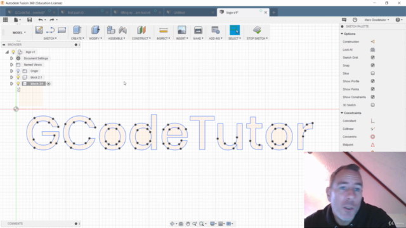Click the Insert image icon
The image size is (406, 228).
click(x=182, y=30)
